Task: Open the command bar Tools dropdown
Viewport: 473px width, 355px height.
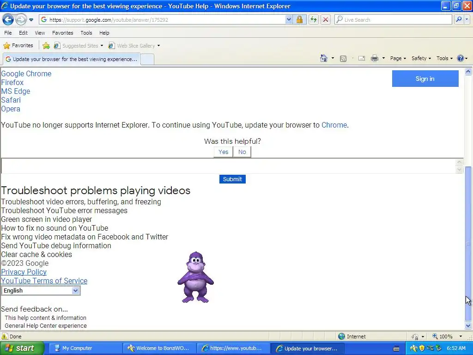Action: click(x=444, y=58)
